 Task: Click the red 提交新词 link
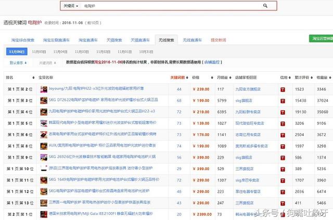(x=219, y=40)
